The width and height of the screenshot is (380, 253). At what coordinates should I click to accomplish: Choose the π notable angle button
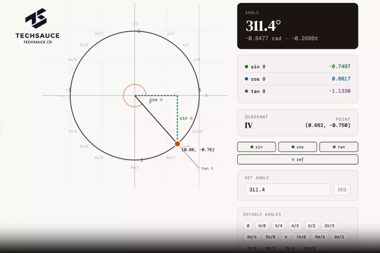[286, 237]
